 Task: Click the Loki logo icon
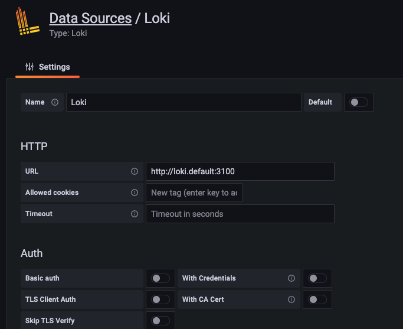pyautogui.click(x=28, y=22)
